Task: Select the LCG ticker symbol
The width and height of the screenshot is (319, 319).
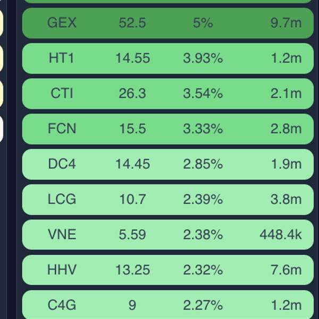Action: 62,199
